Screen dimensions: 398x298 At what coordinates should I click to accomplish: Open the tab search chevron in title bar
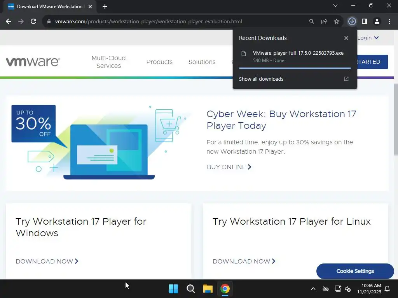pyautogui.click(x=335, y=5)
